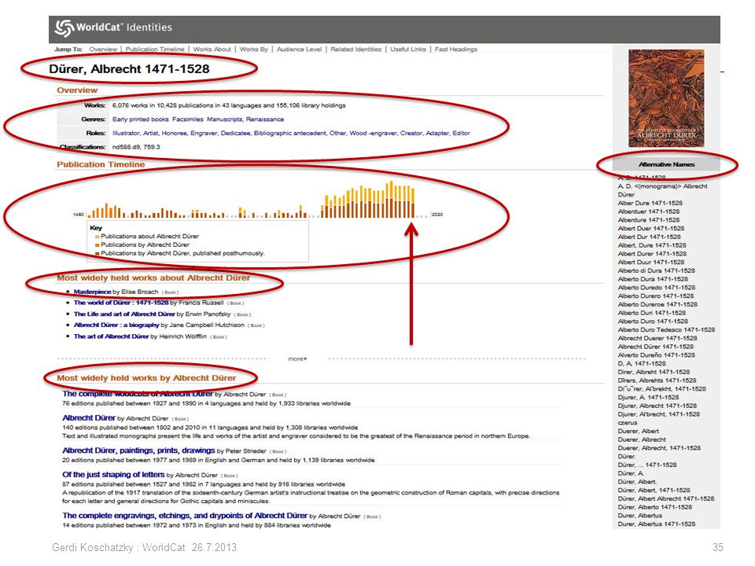Click alternative name 'Albrecht Duerer 1471-1528'
755x566 pixels.
pos(657,338)
